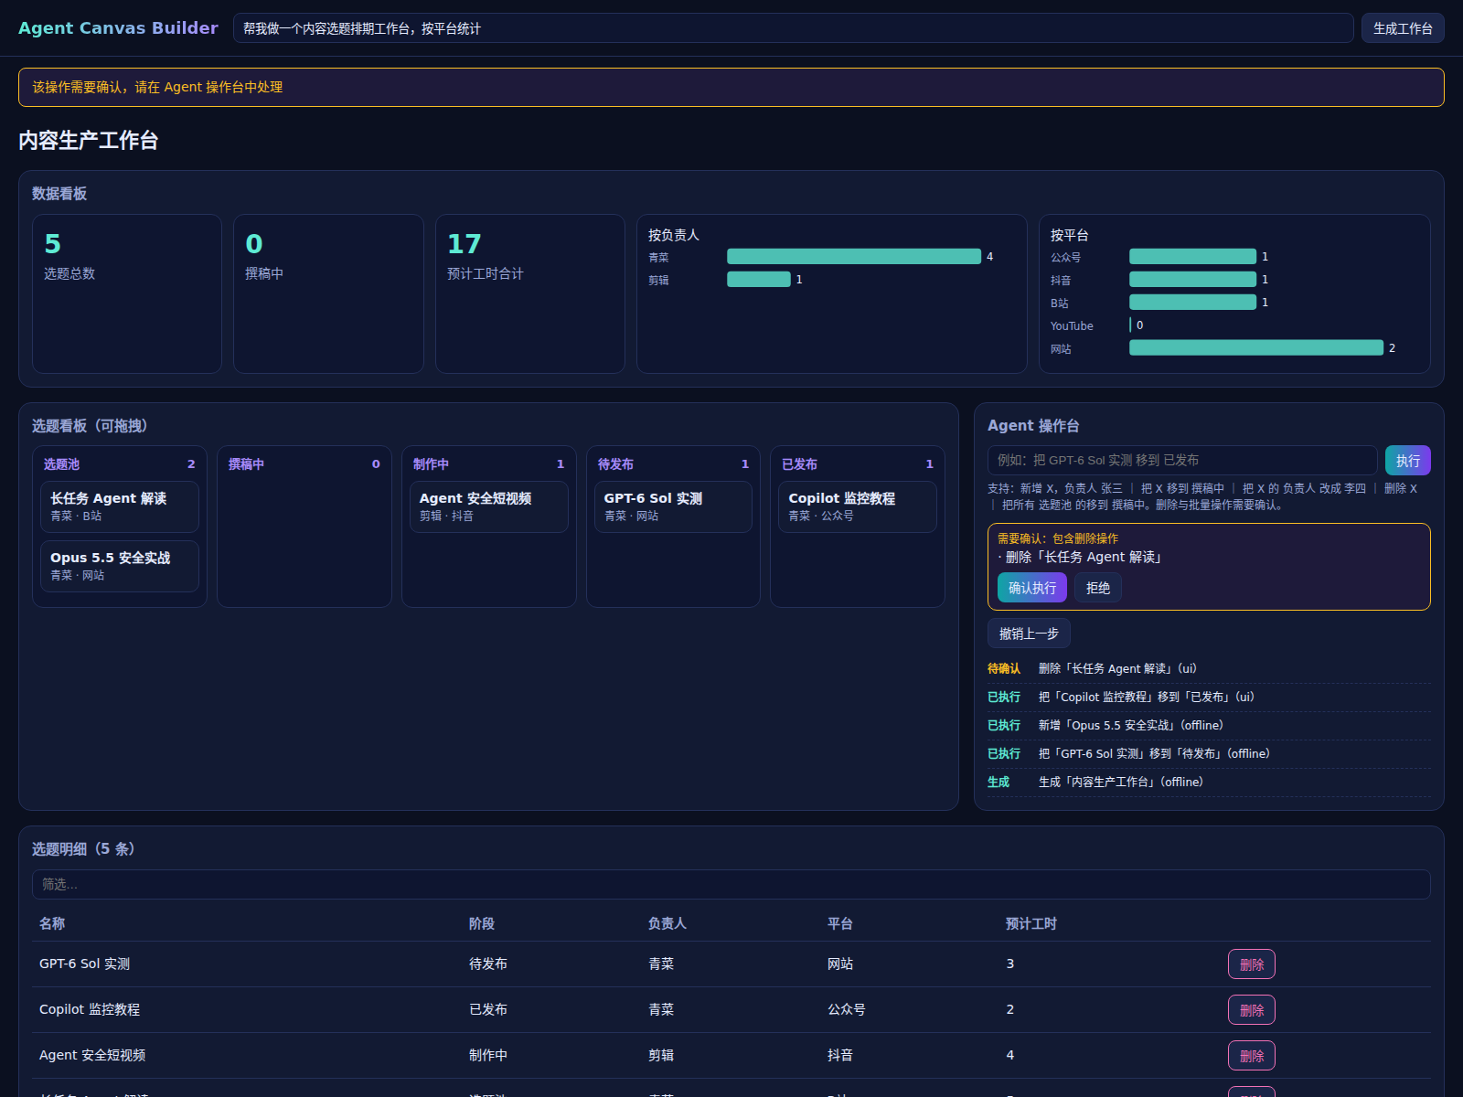The width and height of the screenshot is (1463, 1097).
Task: Click the Agent Canvas Builder title
Action: click(x=118, y=28)
